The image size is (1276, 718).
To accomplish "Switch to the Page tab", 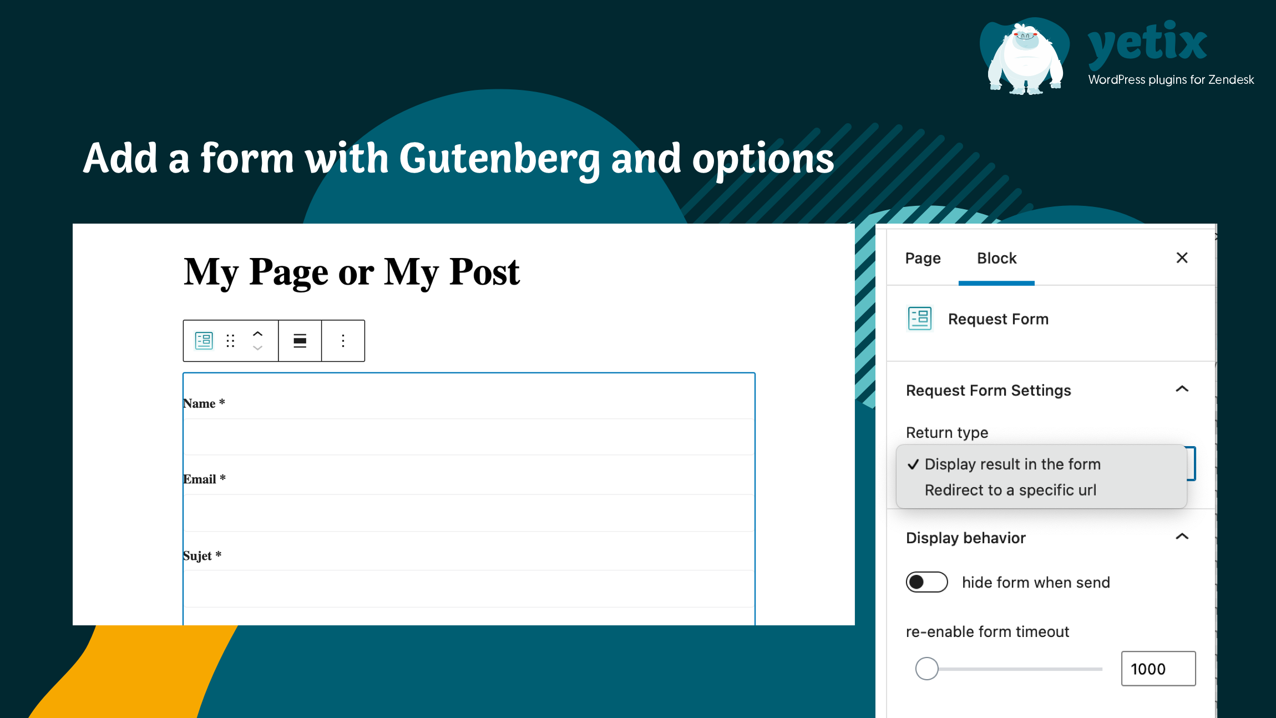I will (923, 259).
